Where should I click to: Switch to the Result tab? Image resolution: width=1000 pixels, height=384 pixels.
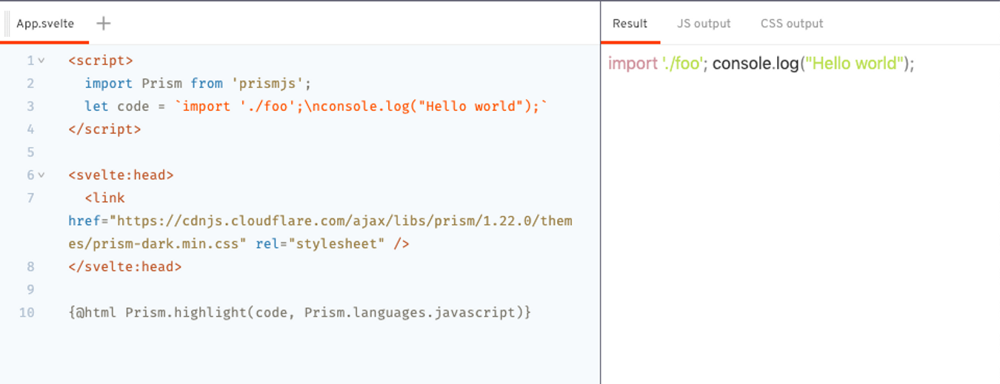[630, 24]
